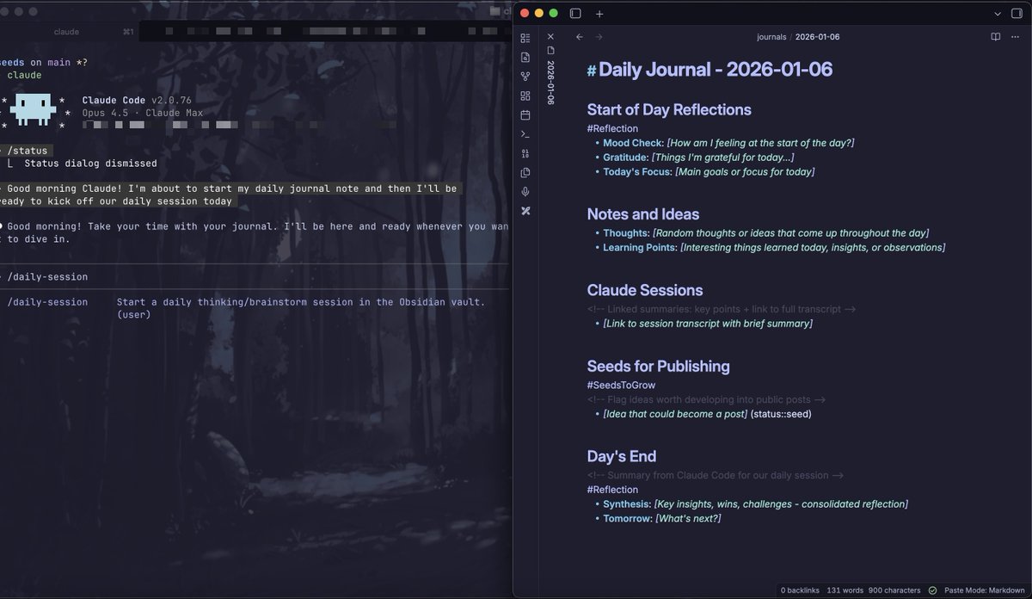The width and height of the screenshot is (1032, 599).
Task: Insert template via the ribbon copy icon
Action: 525,172
